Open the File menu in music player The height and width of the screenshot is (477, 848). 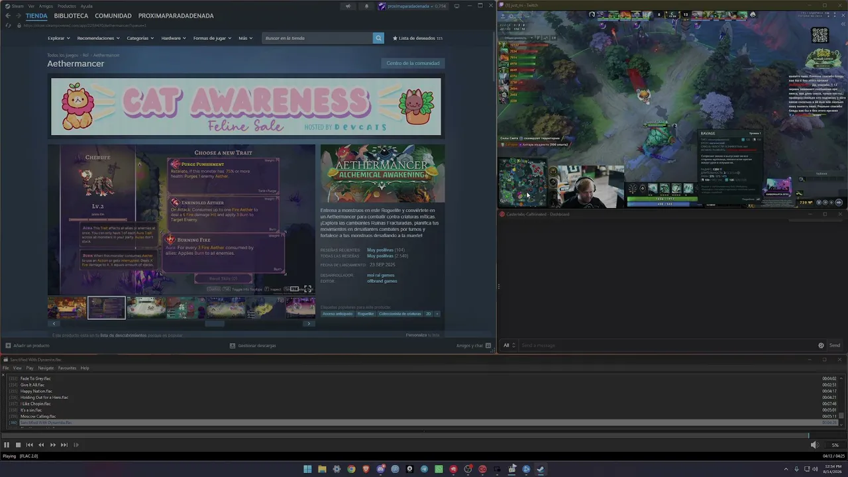coord(6,368)
